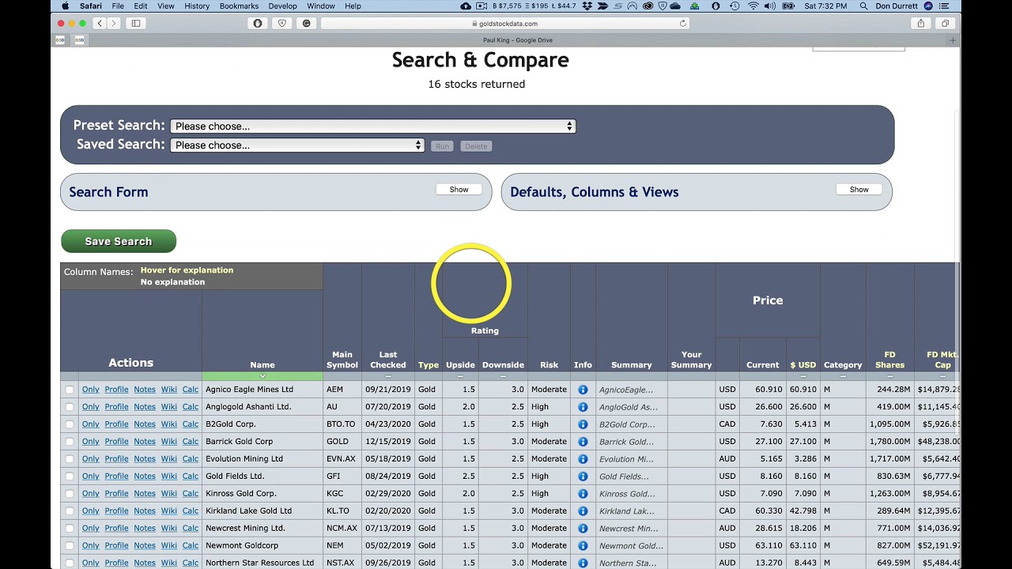This screenshot has width=1012, height=569.
Task: Open the first pinned GSD tab
Action: (60, 40)
